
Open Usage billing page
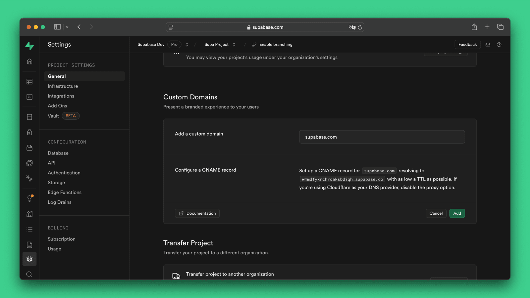point(54,249)
